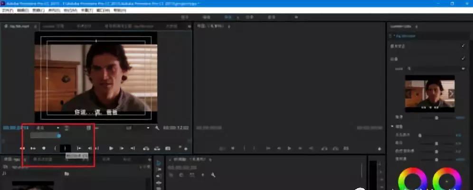Show overflow tabs in Source panel group
This screenshot has height=190, width=473.
pos(189,27)
